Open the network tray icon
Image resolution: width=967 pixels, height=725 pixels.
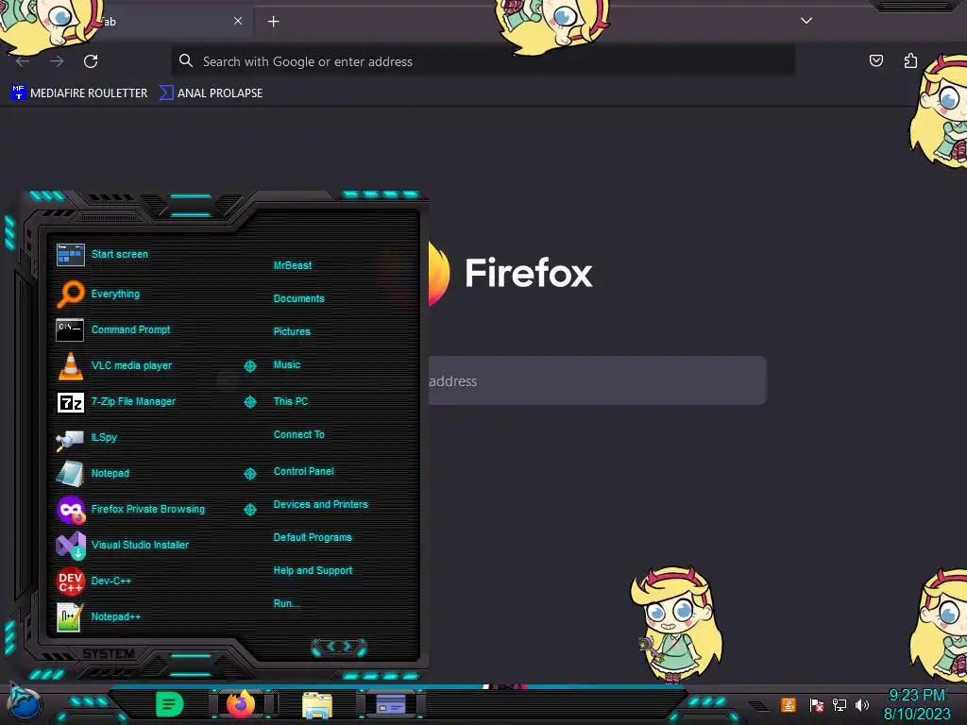(x=840, y=704)
